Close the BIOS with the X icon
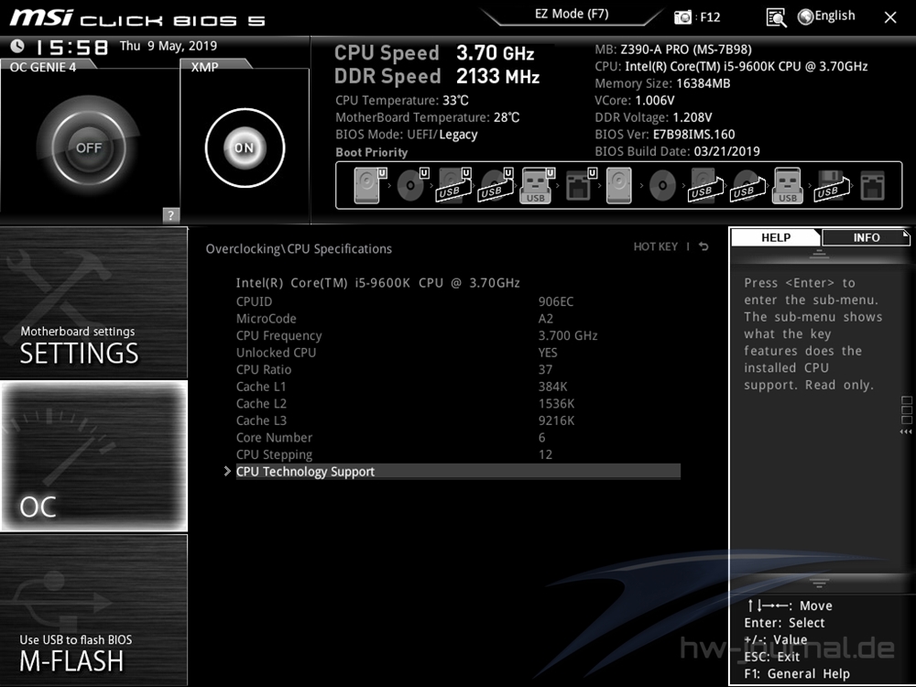The height and width of the screenshot is (687, 916). click(890, 17)
